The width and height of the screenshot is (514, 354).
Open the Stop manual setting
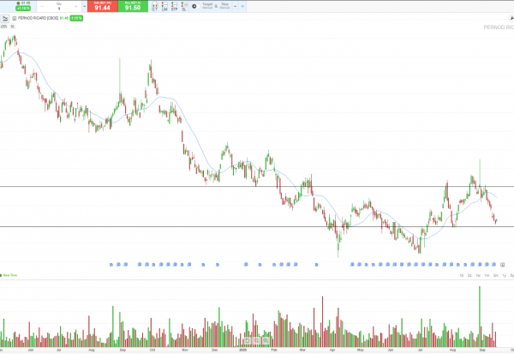point(224,6)
